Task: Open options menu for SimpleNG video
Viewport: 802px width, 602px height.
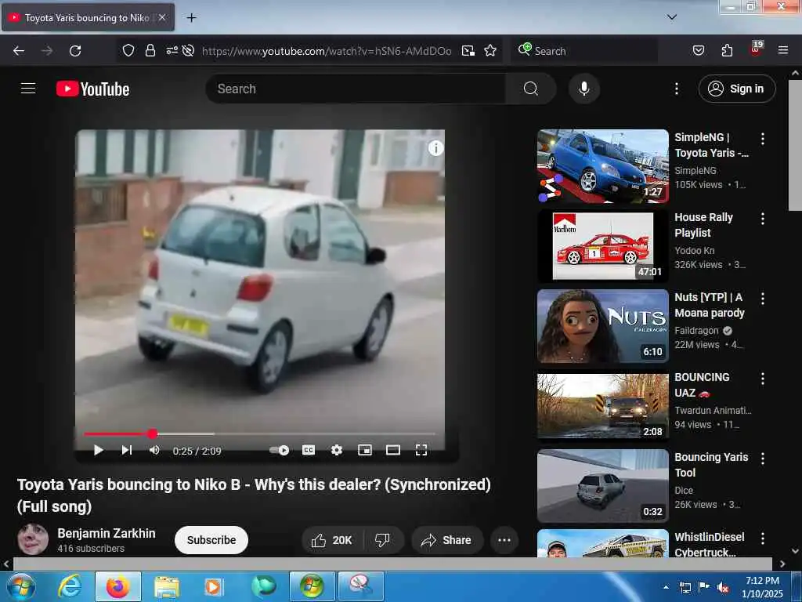Action: tap(763, 139)
